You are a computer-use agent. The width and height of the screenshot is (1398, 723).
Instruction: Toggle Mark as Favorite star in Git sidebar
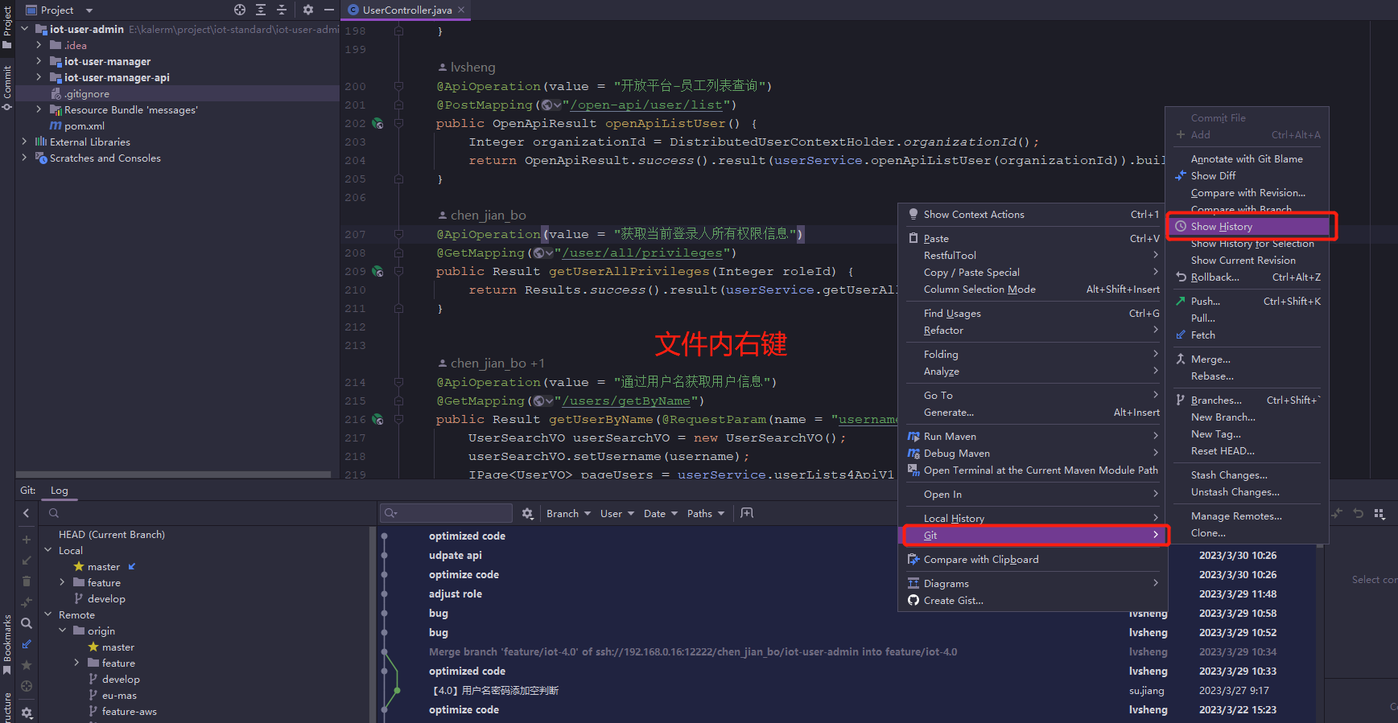click(x=27, y=665)
